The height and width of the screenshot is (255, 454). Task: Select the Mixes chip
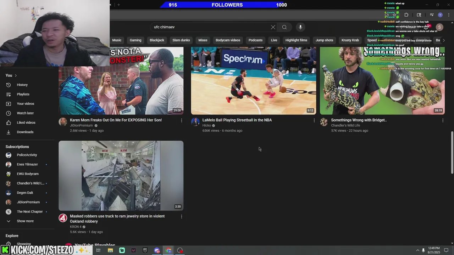pyautogui.click(x=203, y=40)
